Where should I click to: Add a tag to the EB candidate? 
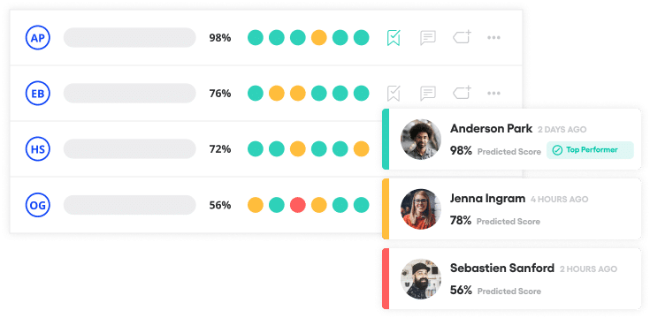(x=462, y=93)
